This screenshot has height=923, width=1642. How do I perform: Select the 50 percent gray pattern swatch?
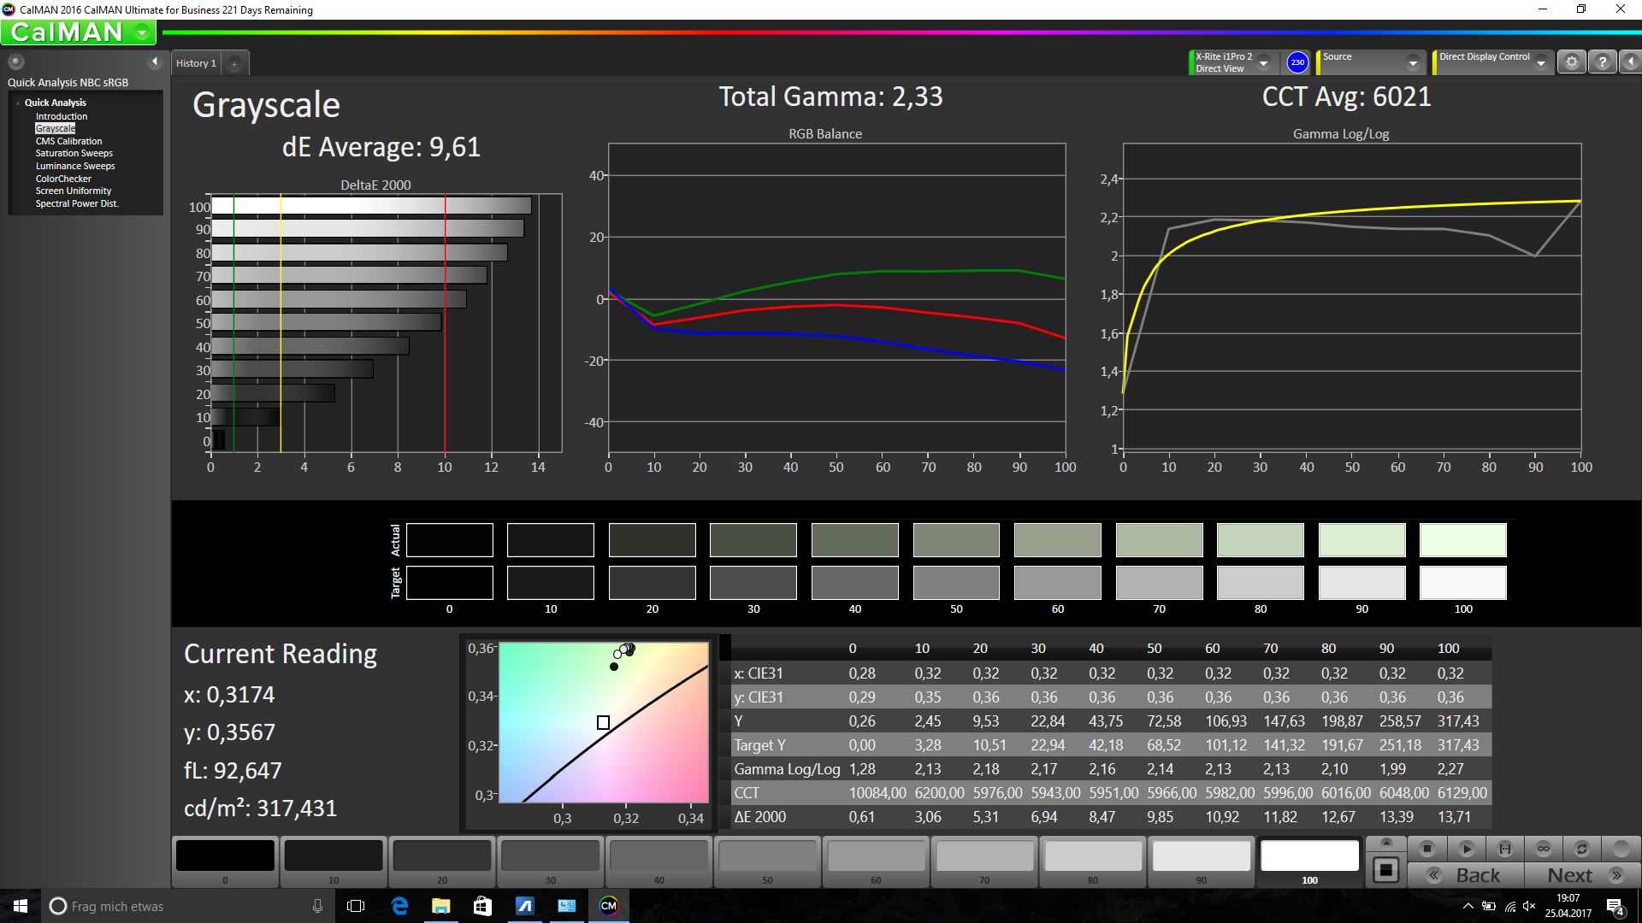coord(767,857)
